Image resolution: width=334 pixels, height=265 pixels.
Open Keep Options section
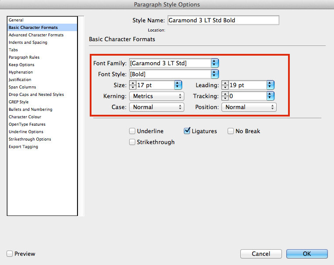(x=42, y=65)
